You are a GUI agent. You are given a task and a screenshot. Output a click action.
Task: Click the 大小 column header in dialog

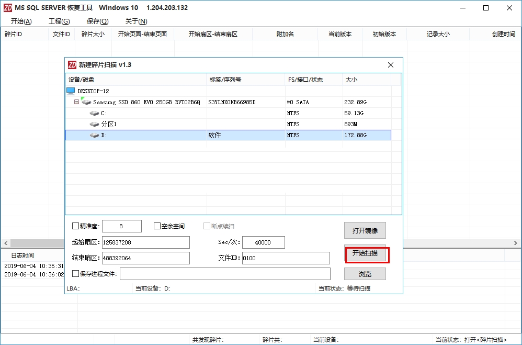367,80
